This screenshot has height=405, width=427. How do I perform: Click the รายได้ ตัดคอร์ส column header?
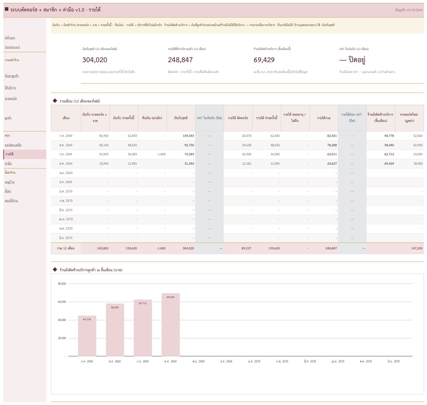coord(238,118)
